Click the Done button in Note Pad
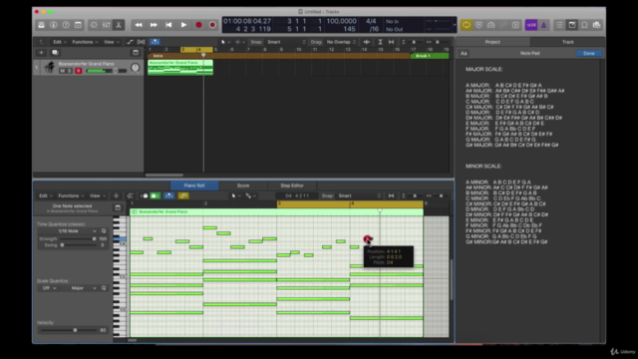This screenshot has width=638, height=359. 589,53
